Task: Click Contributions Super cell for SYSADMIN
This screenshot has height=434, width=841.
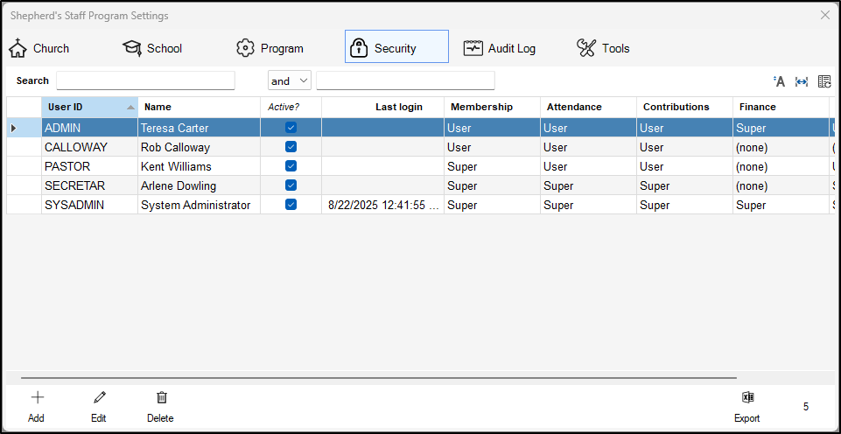Action: [x=684, y=205]
